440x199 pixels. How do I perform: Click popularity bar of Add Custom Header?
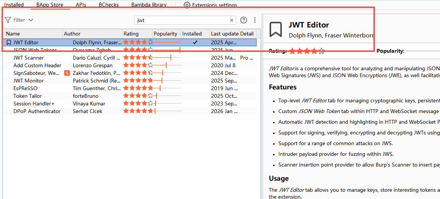167,65
